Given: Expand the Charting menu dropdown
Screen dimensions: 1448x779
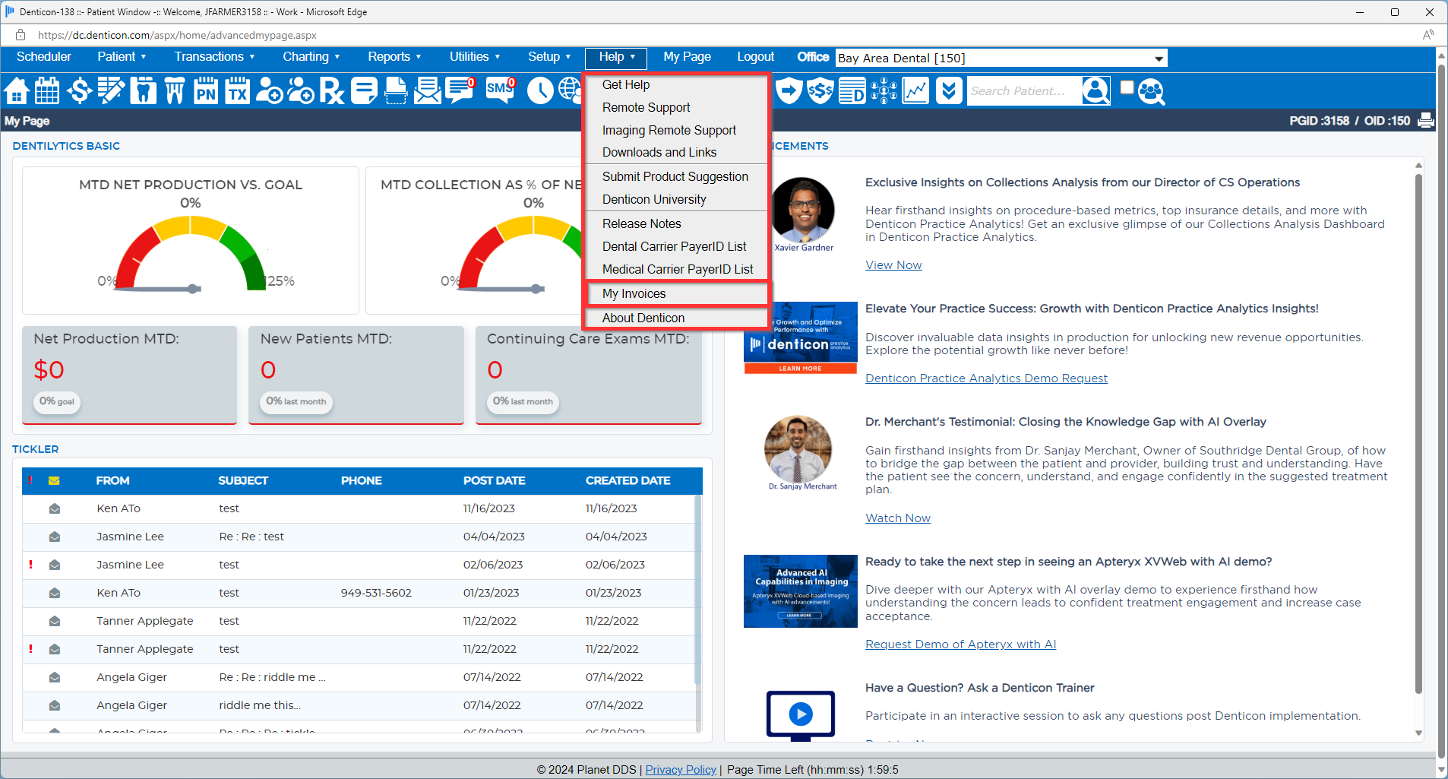Looking at the screenshot, I should [311, 57].
